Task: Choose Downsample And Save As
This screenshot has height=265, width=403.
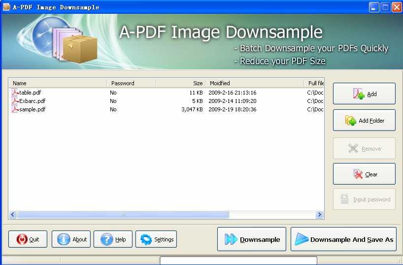Action: pos(343,239)
